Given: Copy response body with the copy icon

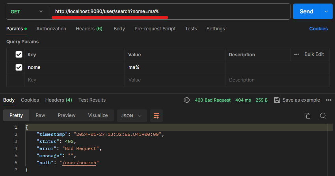Looking at the screenshot, I should coord(307,116).
